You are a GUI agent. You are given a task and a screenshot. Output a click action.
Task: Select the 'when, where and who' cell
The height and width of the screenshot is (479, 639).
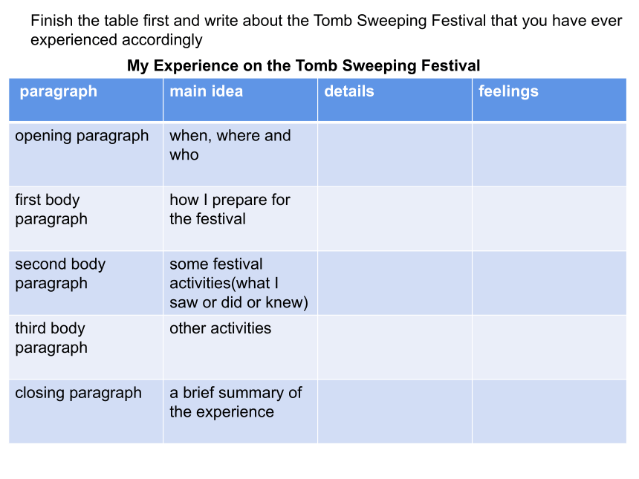click(241, 154)
